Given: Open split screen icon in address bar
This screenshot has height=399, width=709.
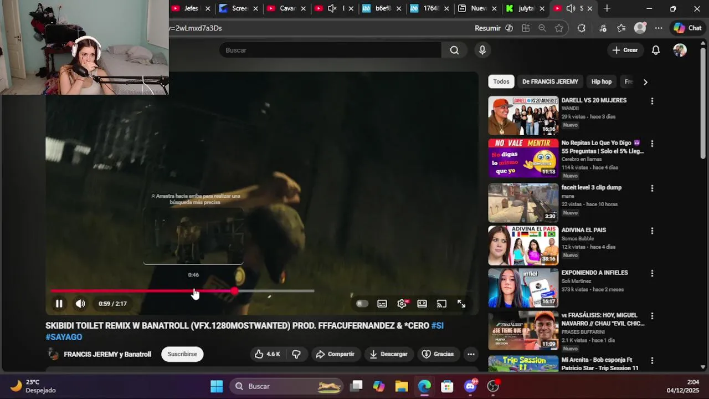Looking at the screenshot, I should tap(526, 28).
